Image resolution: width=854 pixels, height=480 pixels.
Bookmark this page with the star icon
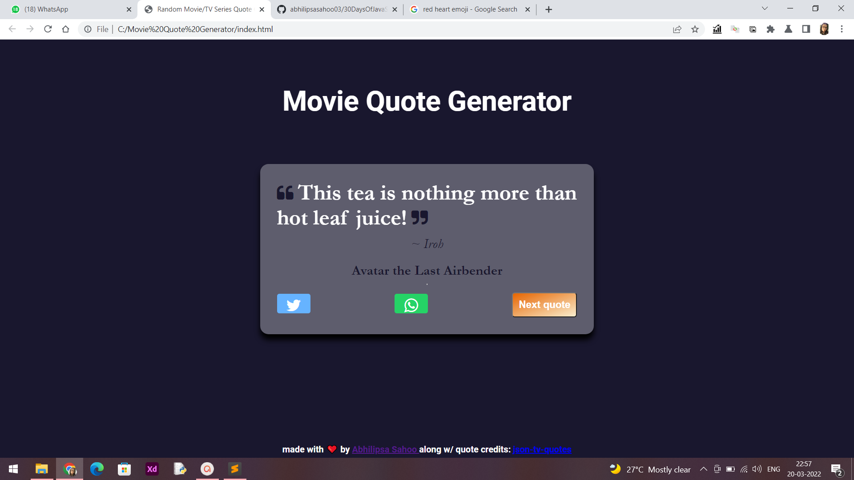[x=695, y=29]
